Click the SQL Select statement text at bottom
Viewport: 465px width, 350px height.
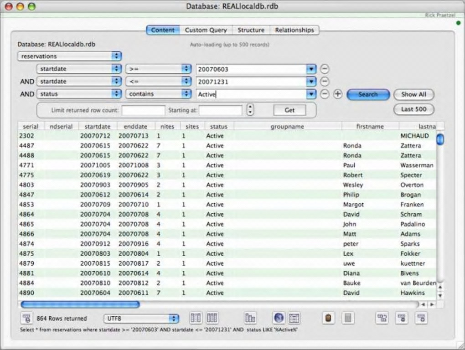159,329
